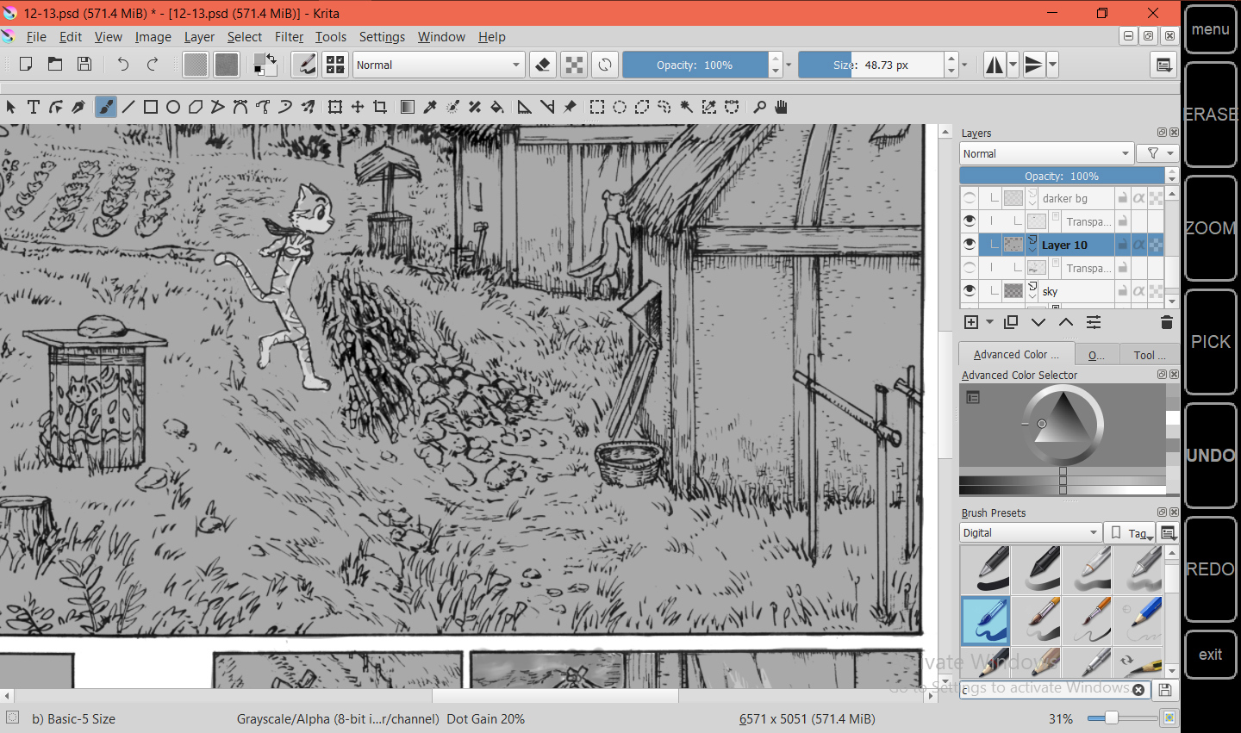
Task: Click the Save document icon
Action: pos(84,65)
